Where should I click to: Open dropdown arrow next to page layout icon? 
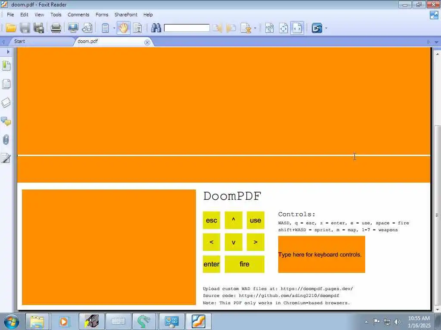coord(114,28)
